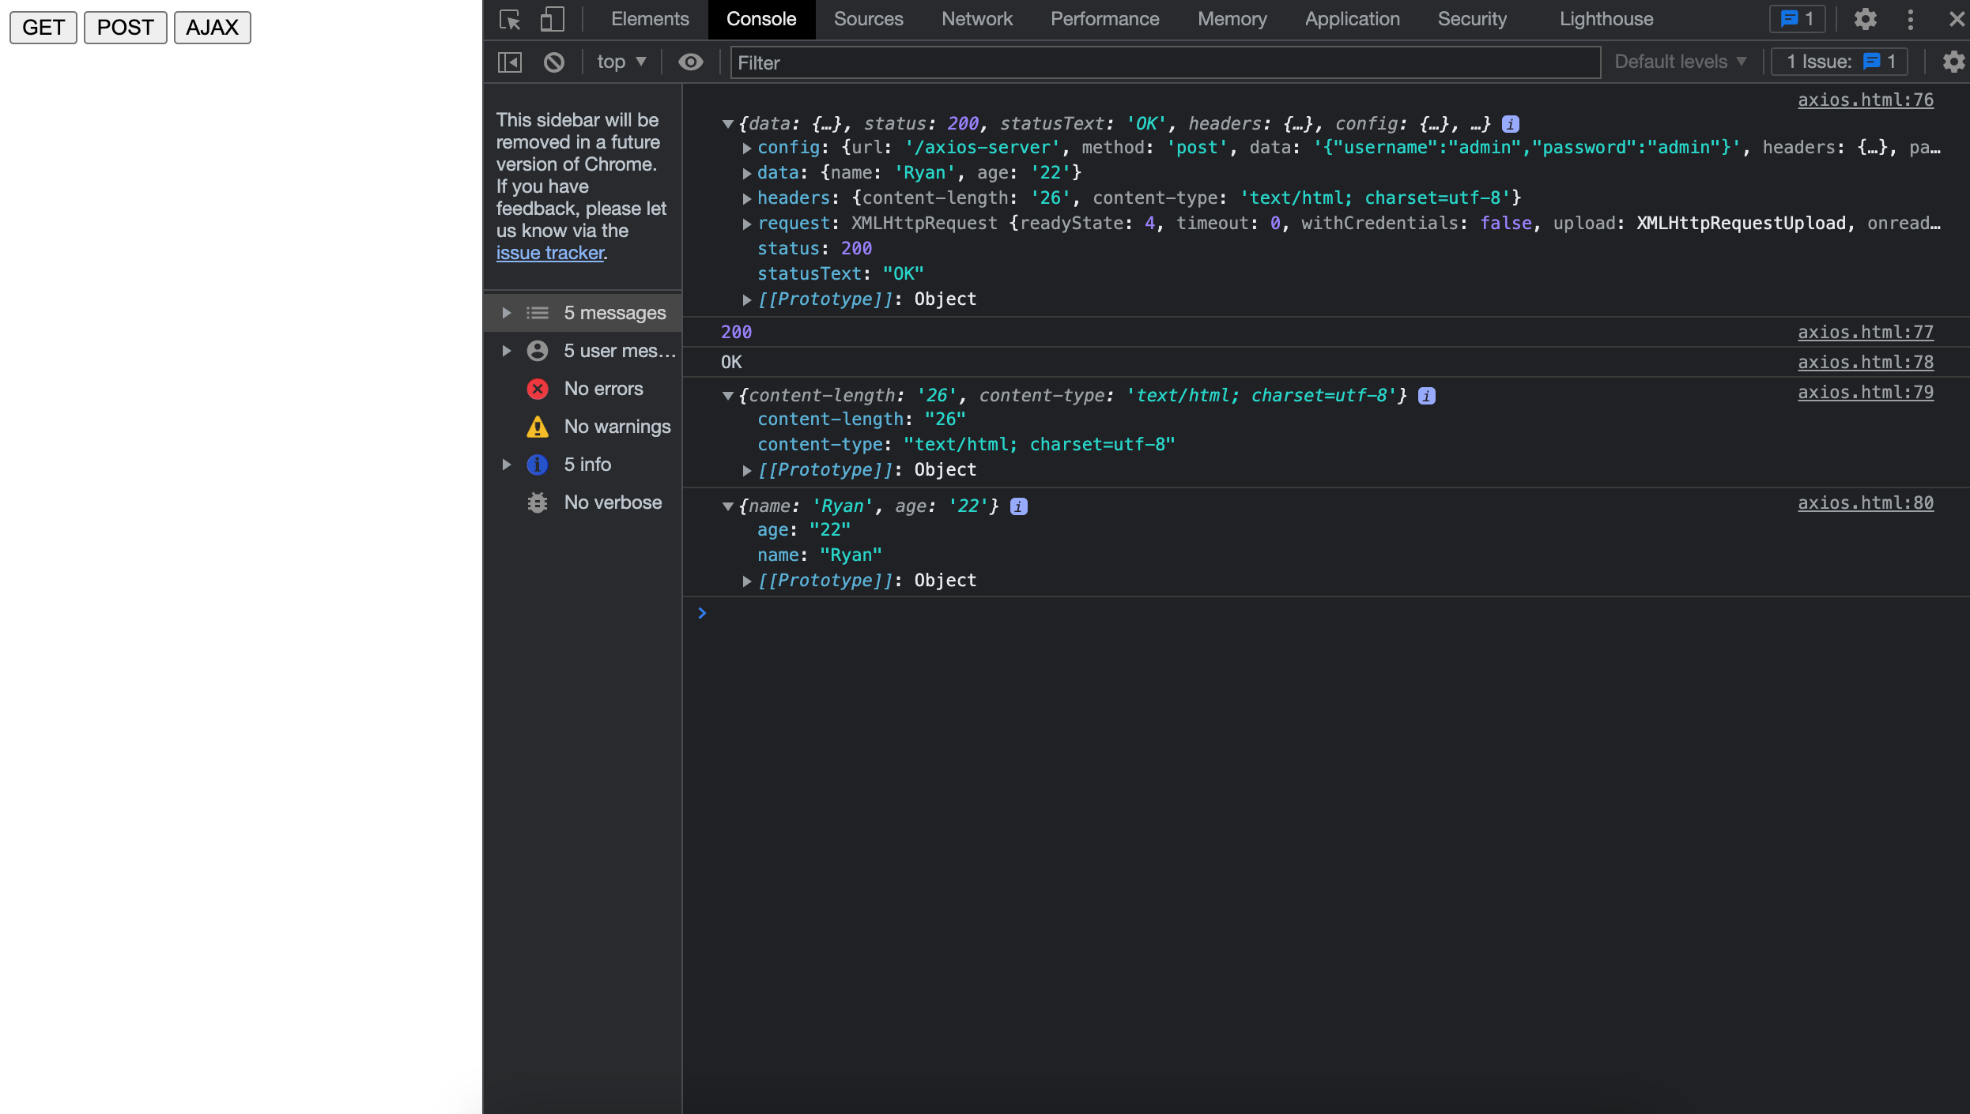Collapse the name Ryan data object
The image size is (1970, 1114).
point(727,506)
